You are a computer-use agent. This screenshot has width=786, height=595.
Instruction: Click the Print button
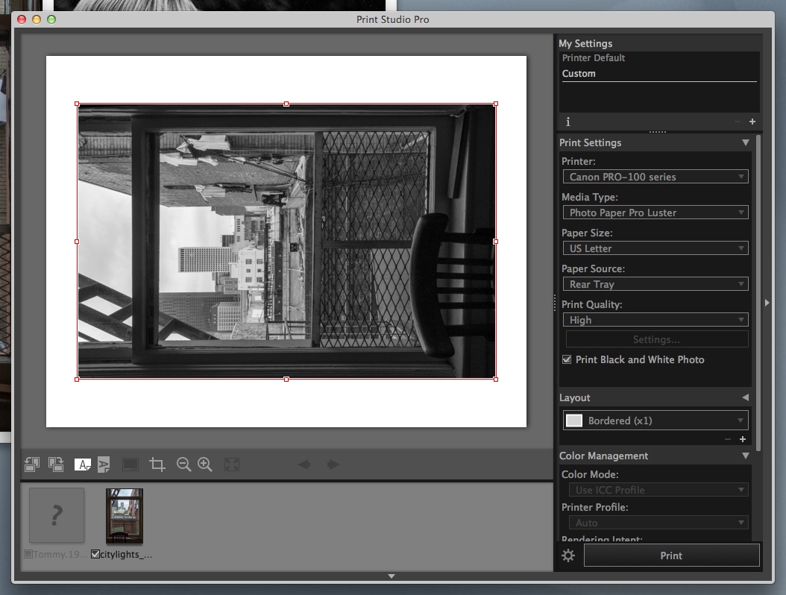pyautogui.click(x=670, y=555)
